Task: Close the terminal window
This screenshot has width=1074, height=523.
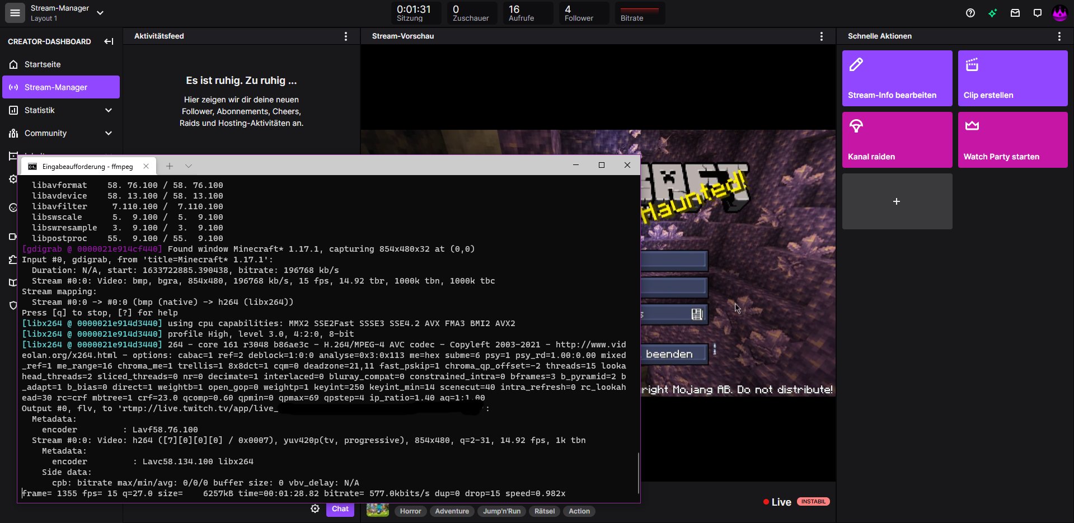Action: point(627,165)
